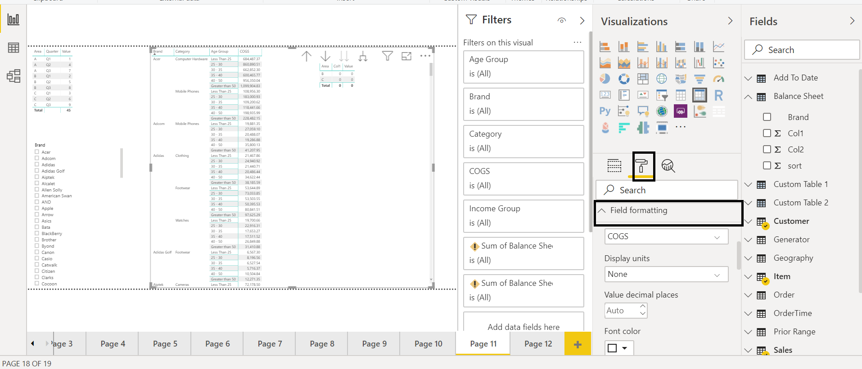This screenshot has width=862, height=369.
Task: Tick Acer in the Brand slicer
Action: tap(37, 152)
